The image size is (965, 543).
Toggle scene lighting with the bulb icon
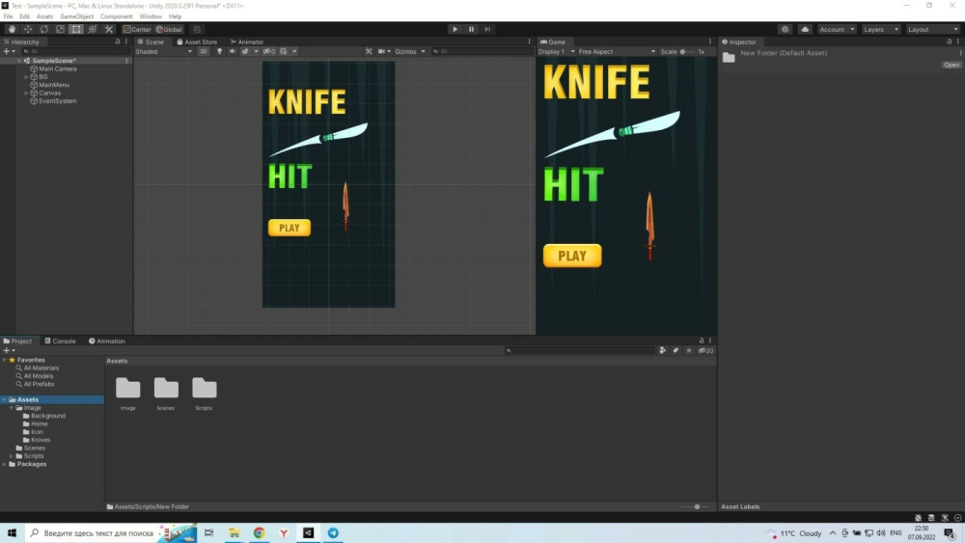(x=220, y=51)
